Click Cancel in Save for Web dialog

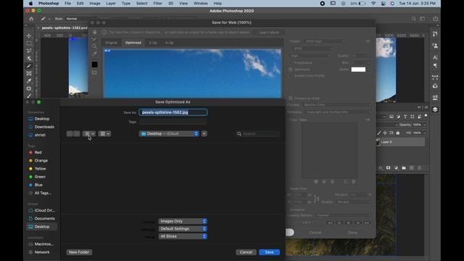(x=315, y=233)
